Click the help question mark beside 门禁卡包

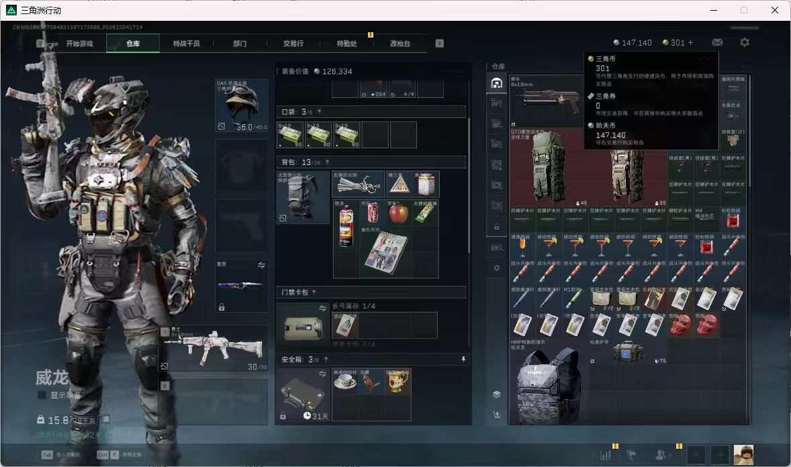[x=314, y=292]
